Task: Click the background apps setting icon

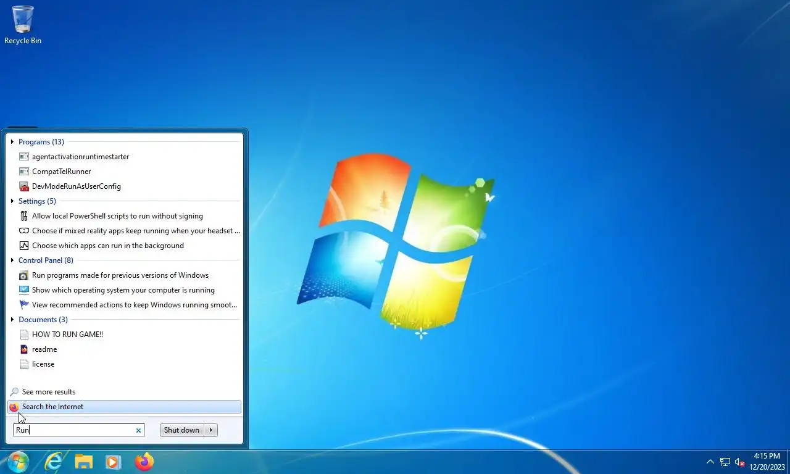Action: point(24,246)
